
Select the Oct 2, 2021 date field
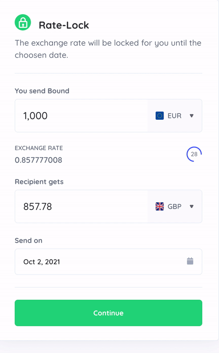click(x=108, y=262)
